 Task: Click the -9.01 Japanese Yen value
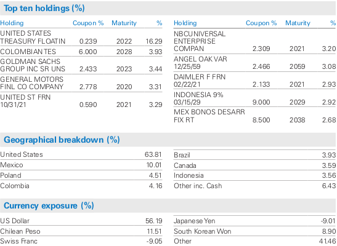[x=328, y=221]
